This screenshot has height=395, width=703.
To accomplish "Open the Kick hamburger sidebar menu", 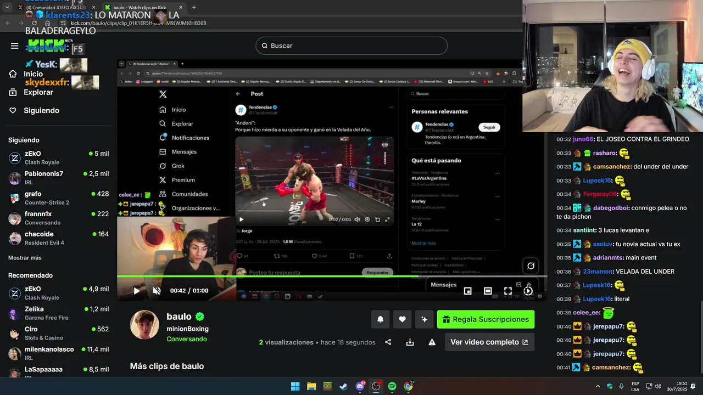I will [x=15, y=46].
